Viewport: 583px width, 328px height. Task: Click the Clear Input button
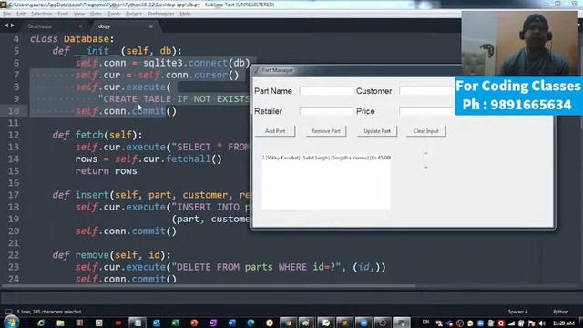click(426, 131)
